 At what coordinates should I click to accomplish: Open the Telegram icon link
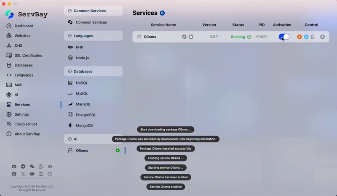pyautogui.click(x=23, y=167)
